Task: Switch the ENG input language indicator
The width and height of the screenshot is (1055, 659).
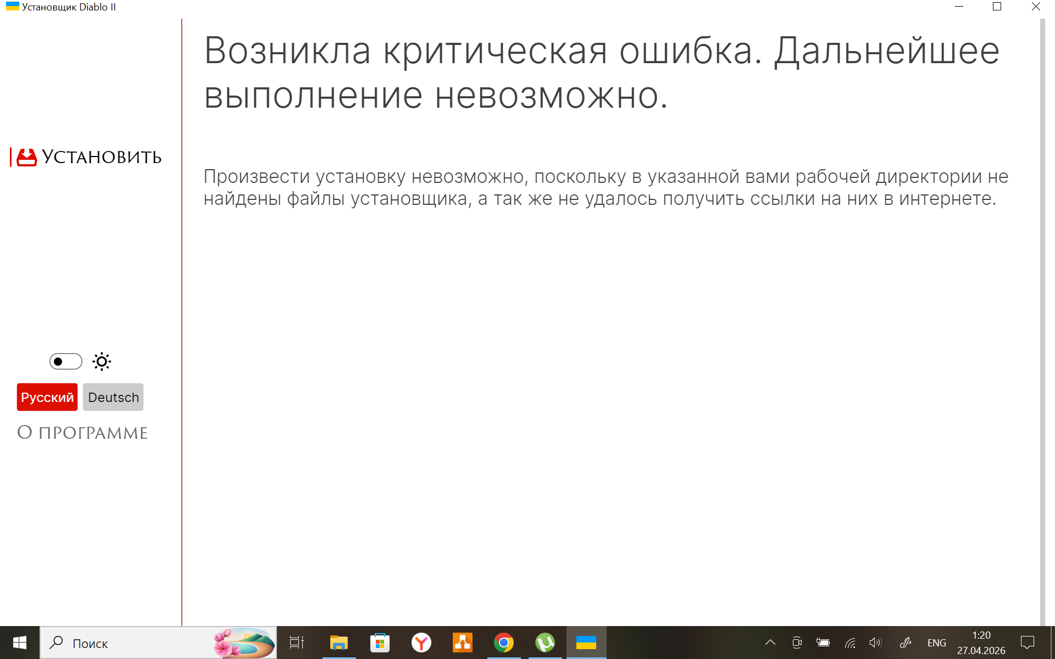Action: click(x=937, y=643)
